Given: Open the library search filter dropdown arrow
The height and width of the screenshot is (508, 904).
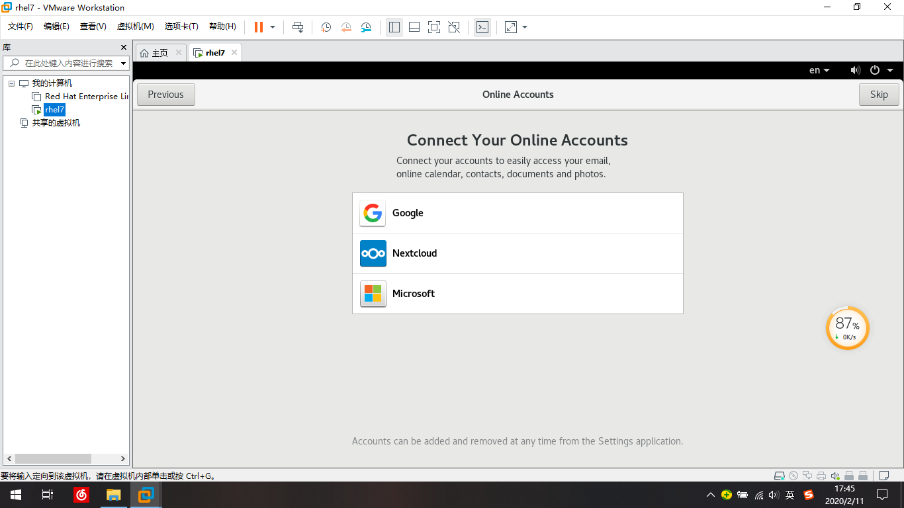Looking at the screenshot, I should point(123,63).
